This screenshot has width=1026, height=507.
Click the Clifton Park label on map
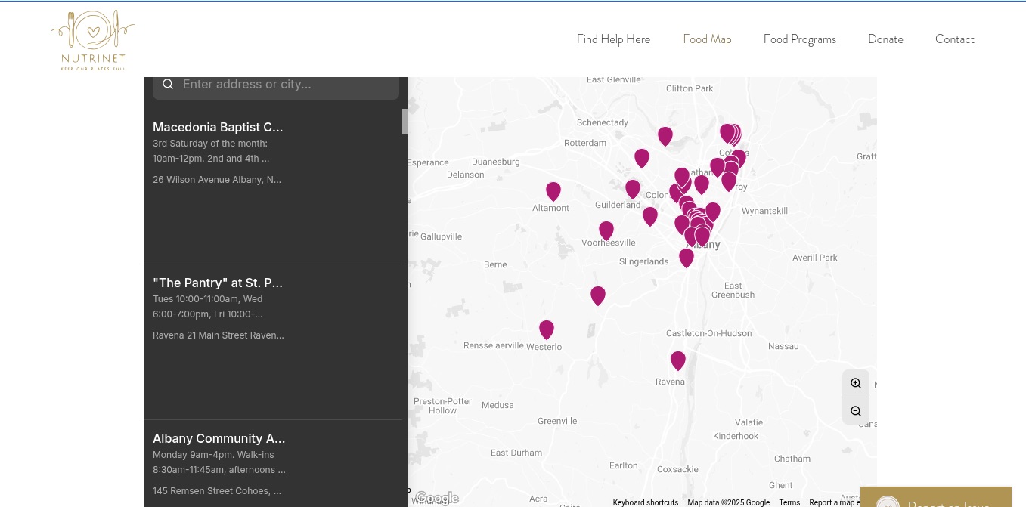[690, 88]
